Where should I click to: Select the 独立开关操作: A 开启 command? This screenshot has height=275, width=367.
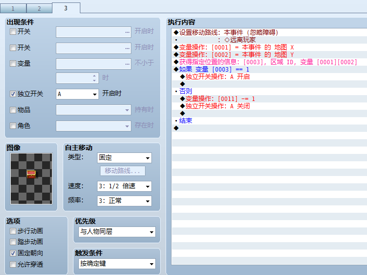tap(269, 76)
